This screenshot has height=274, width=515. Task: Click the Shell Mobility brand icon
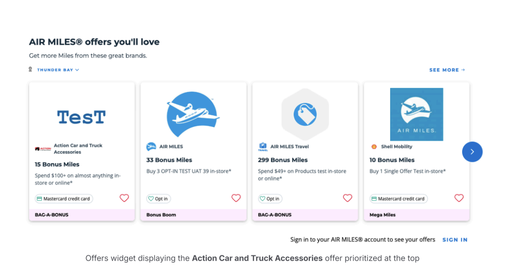pyautogui.click(x=374, y=147)
